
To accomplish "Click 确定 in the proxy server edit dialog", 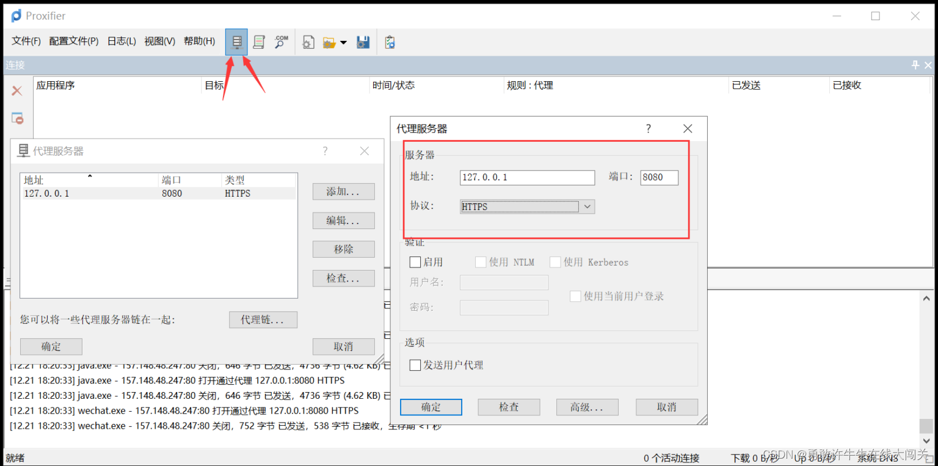I will click(x=431, y=407).
